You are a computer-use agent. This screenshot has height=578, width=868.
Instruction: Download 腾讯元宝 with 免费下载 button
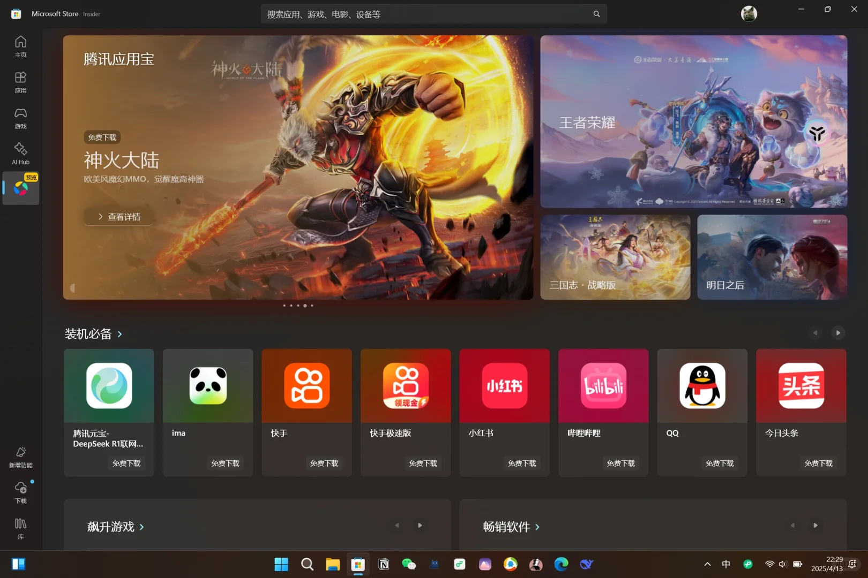(x=126, y=463)
